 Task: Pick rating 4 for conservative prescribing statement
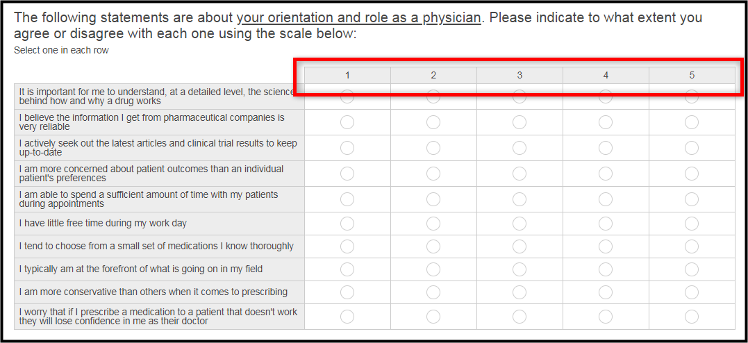pyautogui.click(x=606, y=292)
